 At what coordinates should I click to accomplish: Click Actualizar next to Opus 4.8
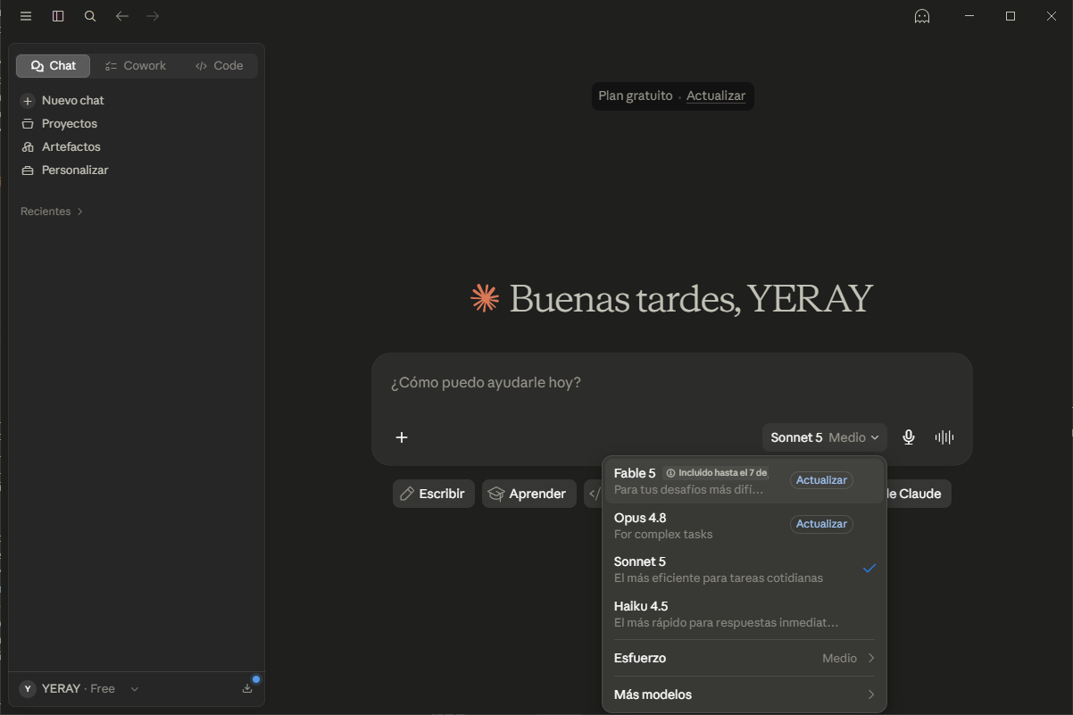[x=821, y=524]
